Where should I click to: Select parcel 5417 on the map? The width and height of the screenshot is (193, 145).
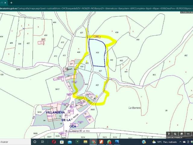[x=57, y=89]
